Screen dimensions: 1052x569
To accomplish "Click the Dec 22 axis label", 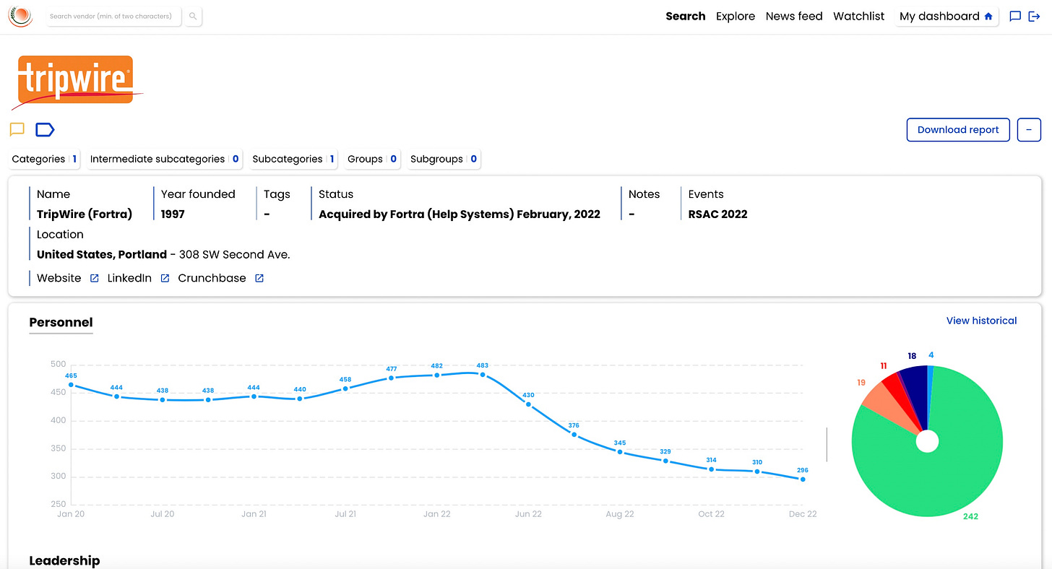I will [x=803, y=514].
